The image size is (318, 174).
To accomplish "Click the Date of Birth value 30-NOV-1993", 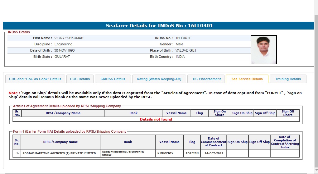I will click(65, 50).
